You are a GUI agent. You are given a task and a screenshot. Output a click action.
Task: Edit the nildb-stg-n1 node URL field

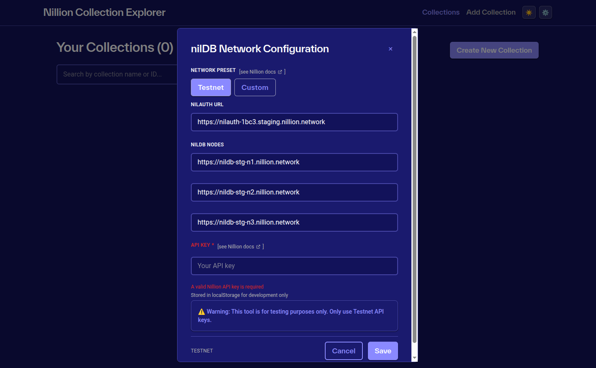coord(294,162)
